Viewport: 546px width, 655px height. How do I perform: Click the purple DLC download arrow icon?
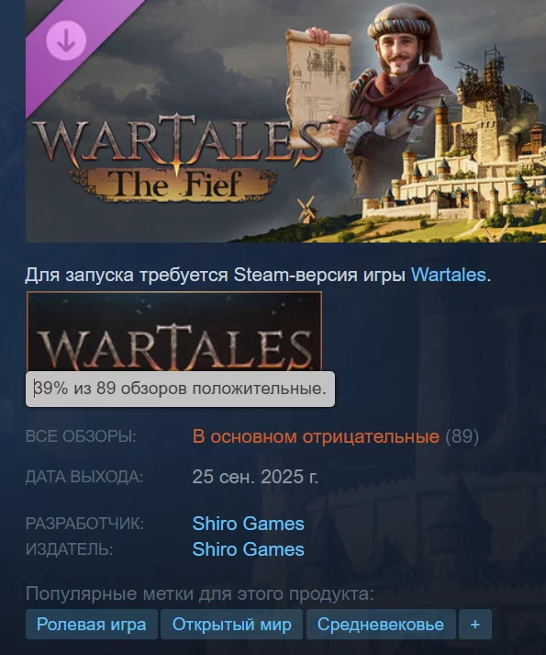[x=66, y=40]
